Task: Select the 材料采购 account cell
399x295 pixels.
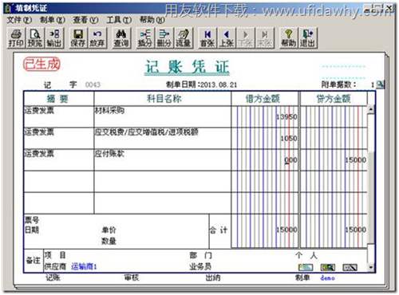Action: coord(162,116)
